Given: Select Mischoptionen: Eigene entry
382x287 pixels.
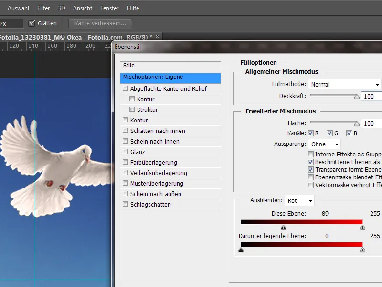Looking at the screenshot, I should [170, 77].
